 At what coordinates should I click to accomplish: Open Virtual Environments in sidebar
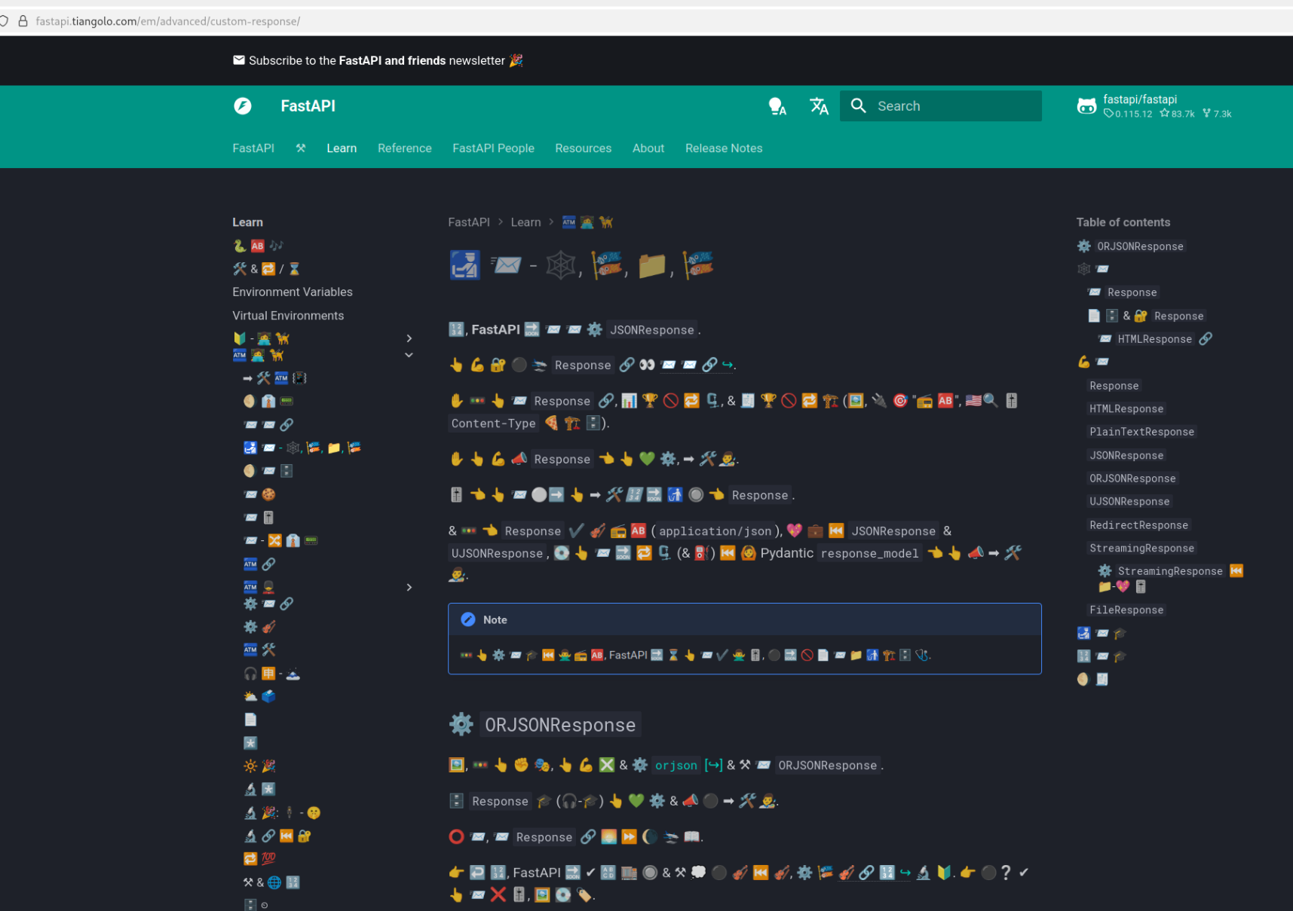pos(288,316)
